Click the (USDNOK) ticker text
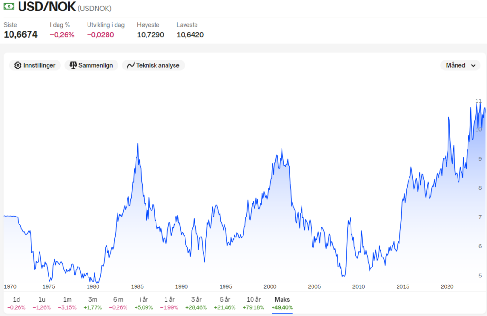487x316 pixels. pos(95,9)
